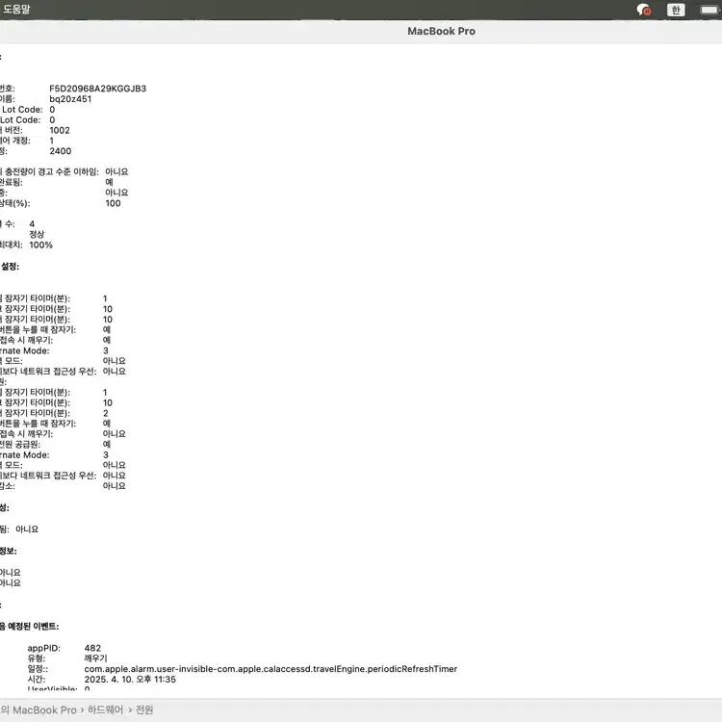Click the serial number F5D20968A29KGGJB3
This screenshot has height=722, width=722.
coord(97,89)
